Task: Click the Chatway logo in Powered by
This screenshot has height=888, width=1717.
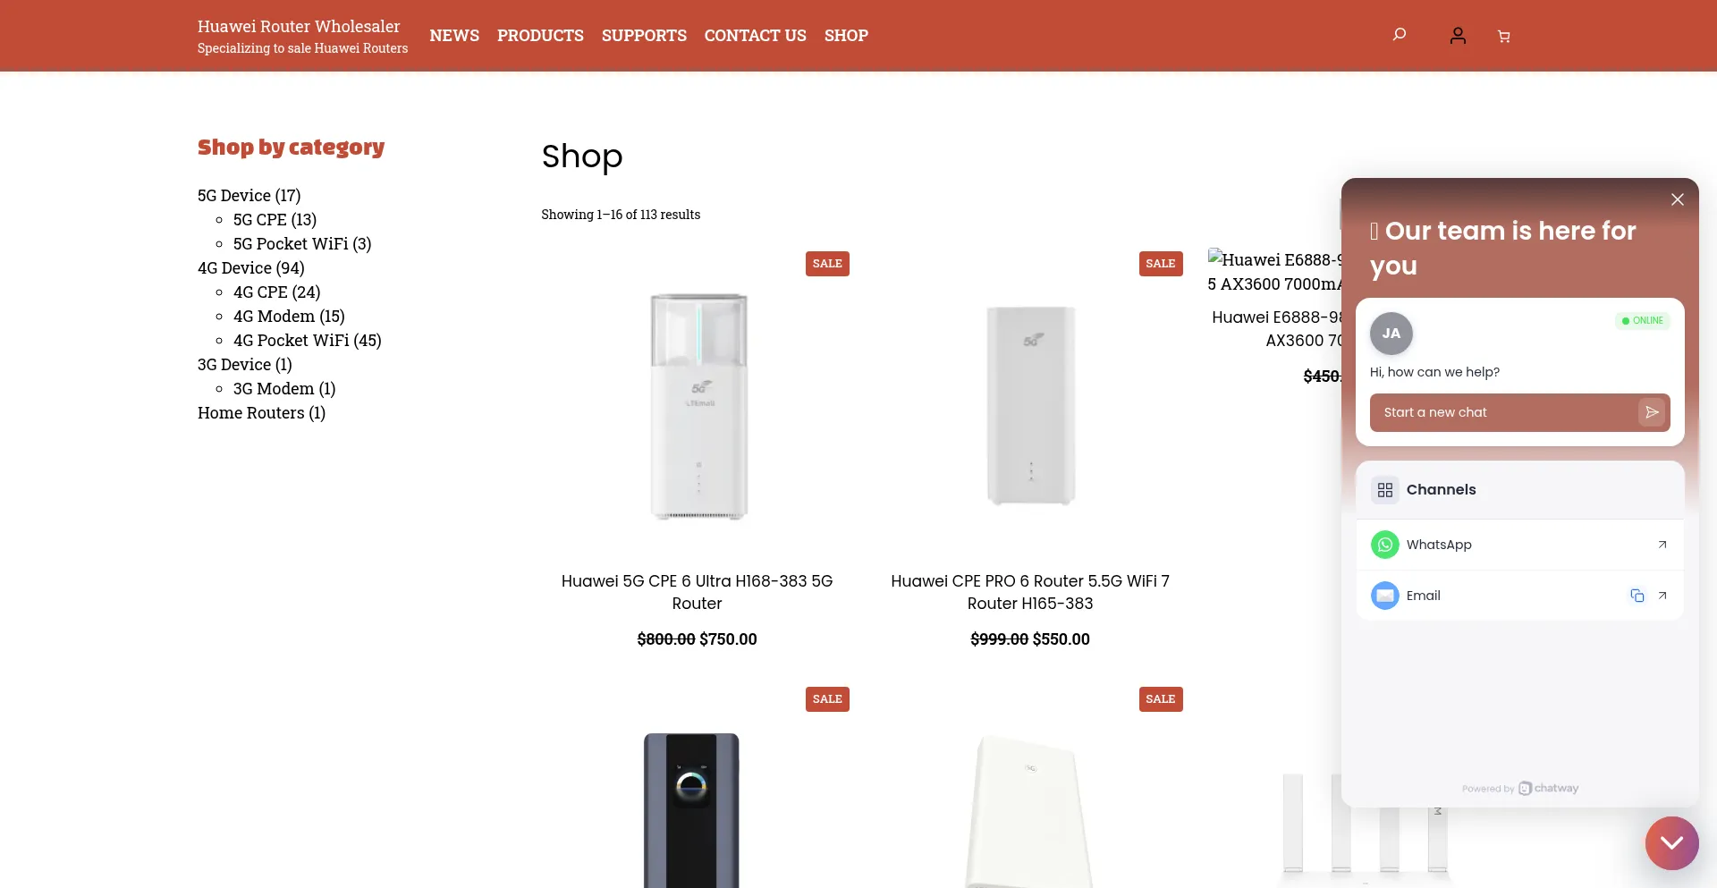Action: click(x=1548, y=788)
